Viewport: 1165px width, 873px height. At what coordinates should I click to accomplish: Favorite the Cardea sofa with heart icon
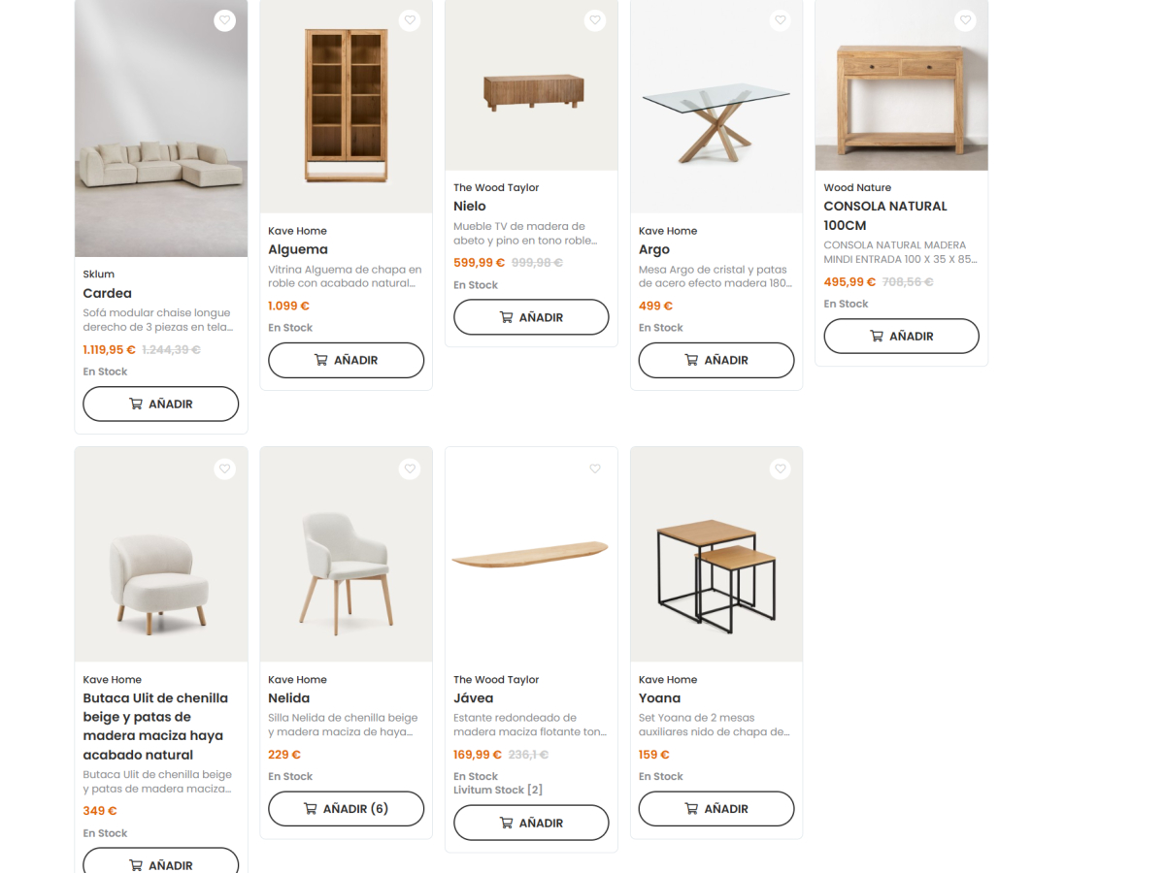(x=224, y=20)
